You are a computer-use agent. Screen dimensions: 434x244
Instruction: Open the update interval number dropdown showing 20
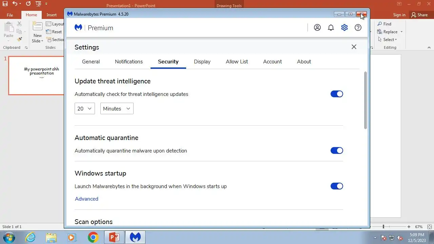pyautogui.click(x=85, y=108)
